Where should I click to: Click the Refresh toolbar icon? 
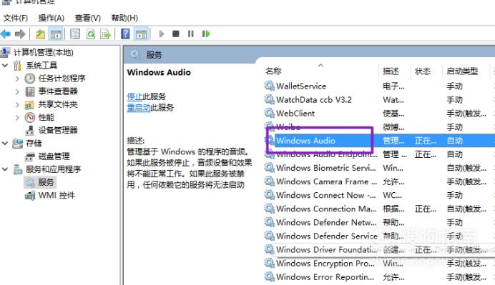91,34
